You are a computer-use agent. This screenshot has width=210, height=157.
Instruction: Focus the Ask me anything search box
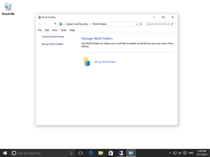coord(43,153)
